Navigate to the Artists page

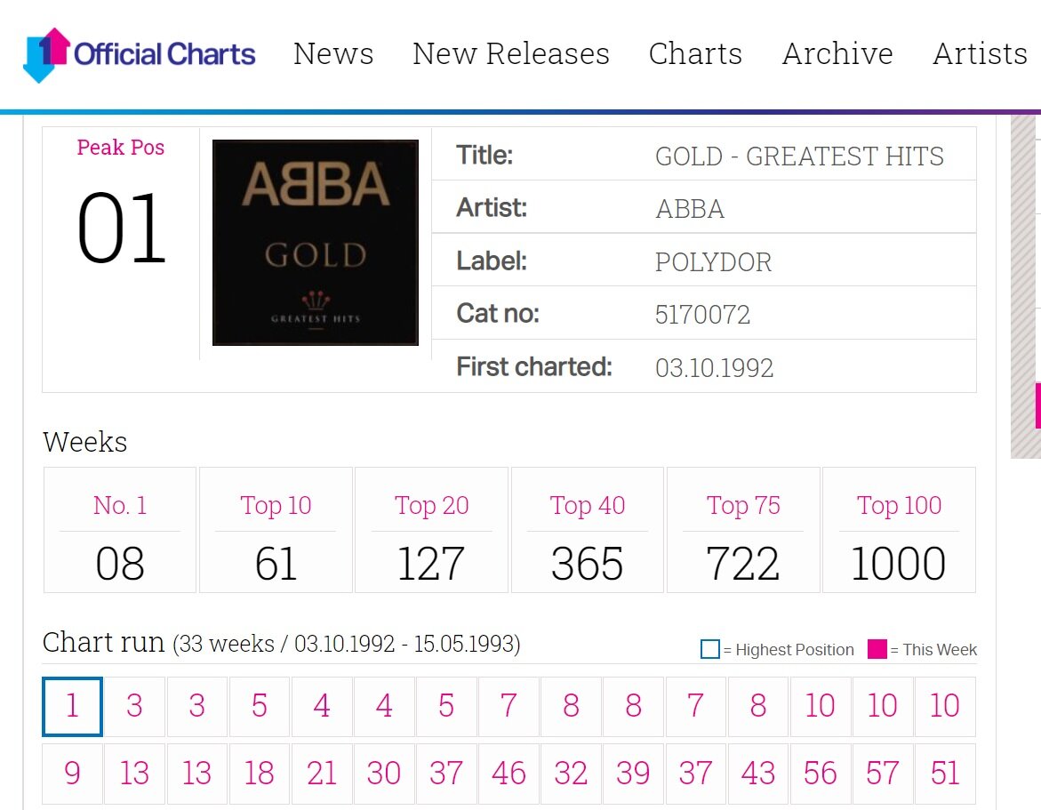(980, 54)
